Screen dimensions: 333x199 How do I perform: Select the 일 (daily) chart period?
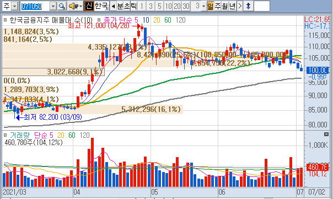(x=210, y=6)
